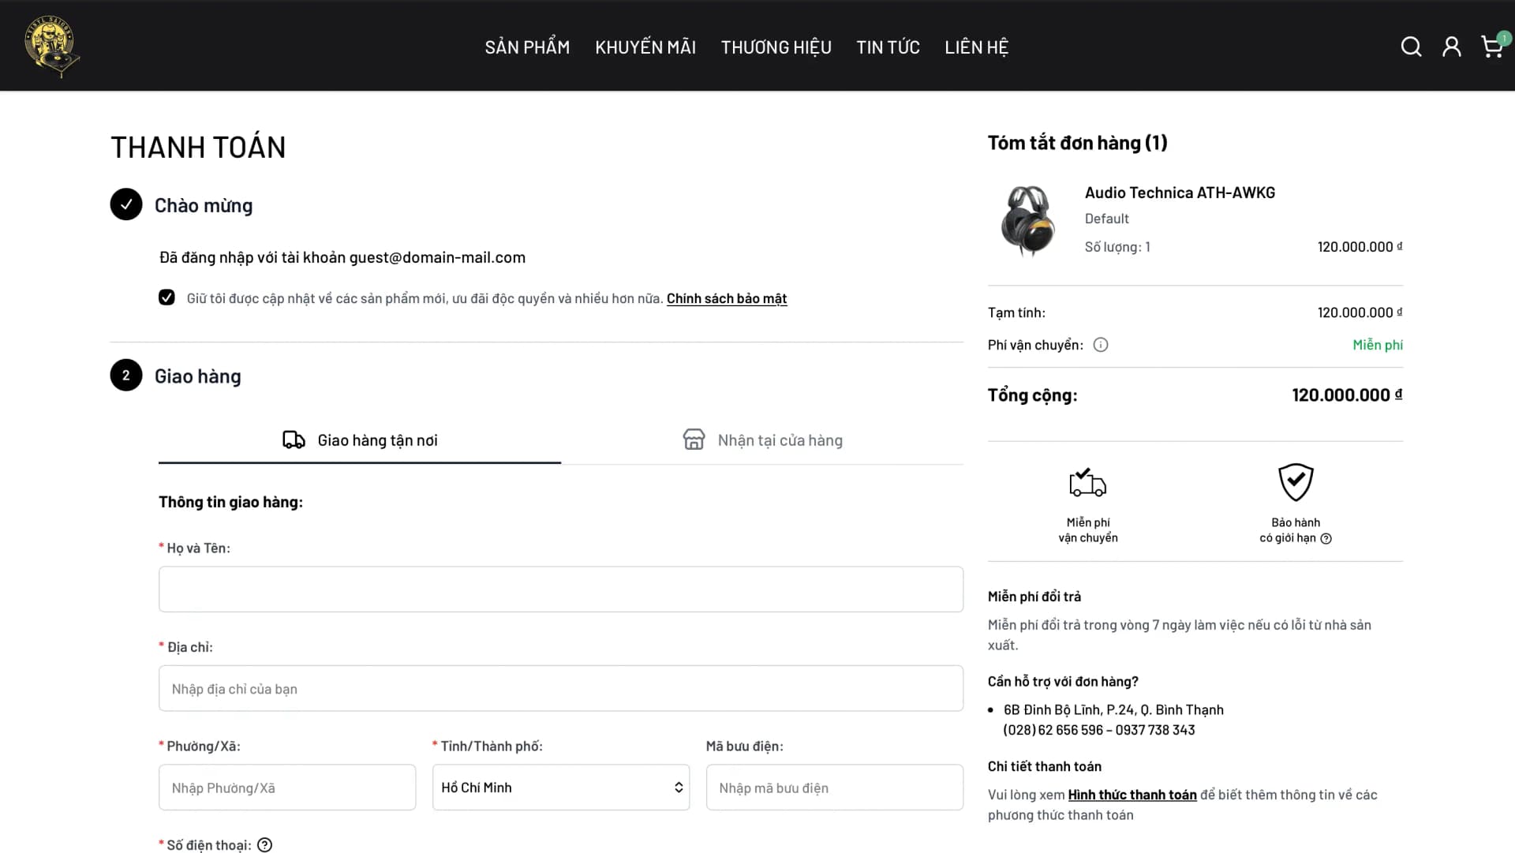Screen dimensions: 1515x853
Task: Click the Miễn phí đổi trả heading
Action: pos(1034,597)
